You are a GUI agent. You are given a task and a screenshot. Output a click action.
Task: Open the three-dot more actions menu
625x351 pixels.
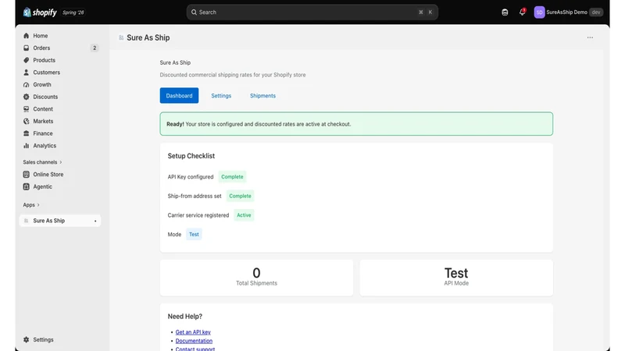coord(590,37)
